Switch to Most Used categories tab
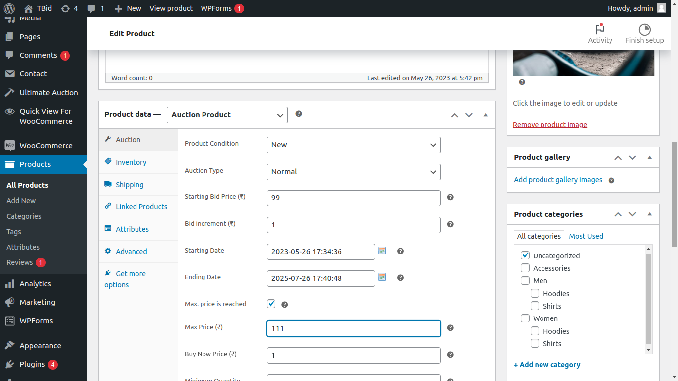The image size is (678, 381). coord(586,236)
